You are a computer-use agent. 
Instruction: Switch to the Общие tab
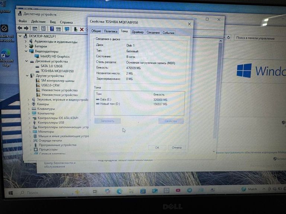click(96, 32)
